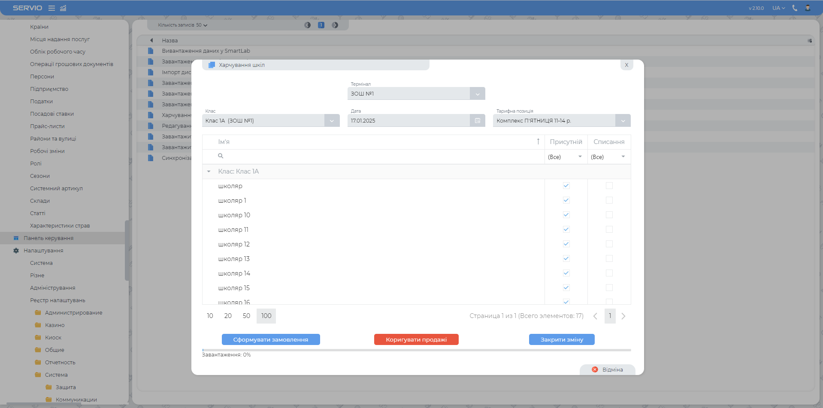Set page size to 50 rows
The image size is (823, 408).
(x=246, y=316)
